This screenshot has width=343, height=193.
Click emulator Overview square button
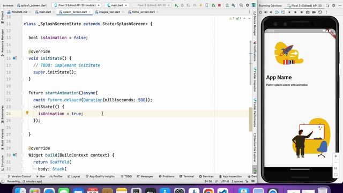tap(301, 12)
